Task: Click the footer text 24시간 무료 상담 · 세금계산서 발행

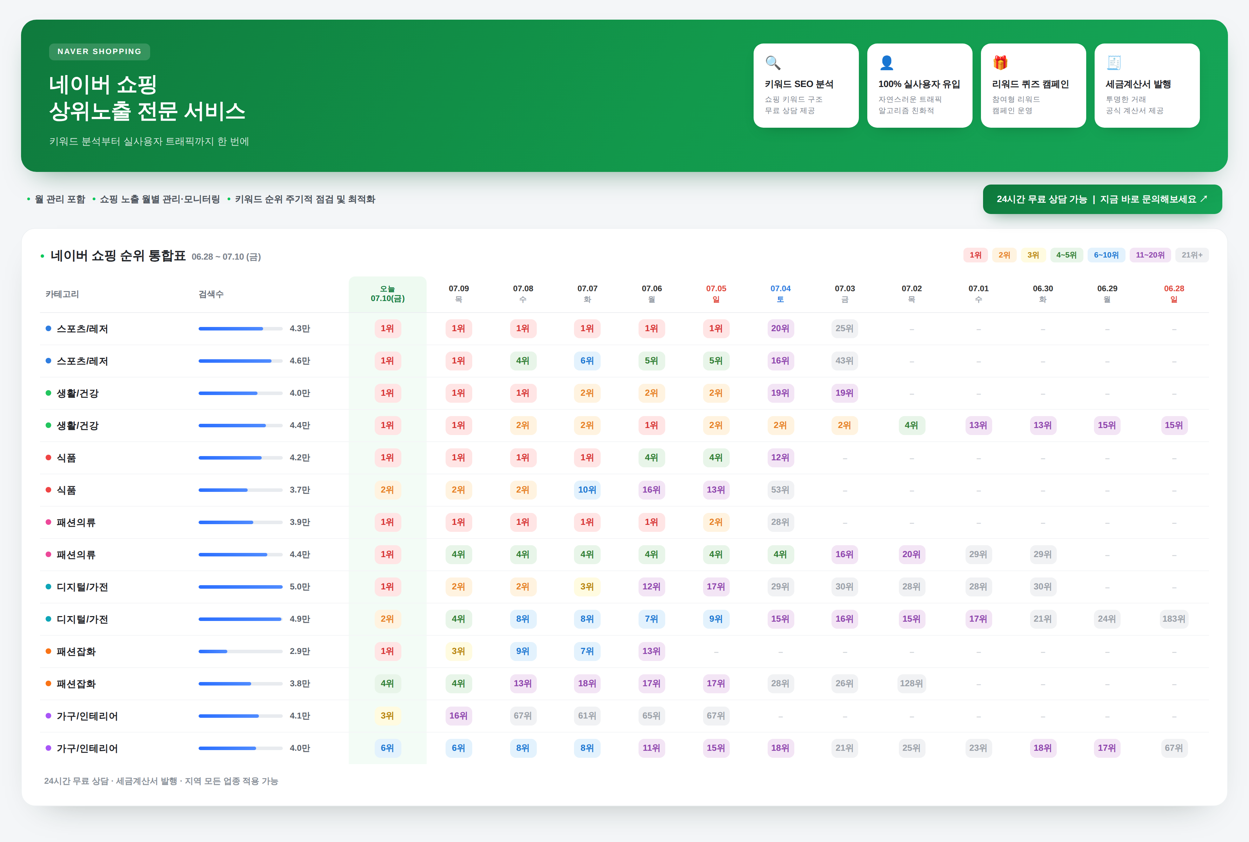Action: point(161,781)
